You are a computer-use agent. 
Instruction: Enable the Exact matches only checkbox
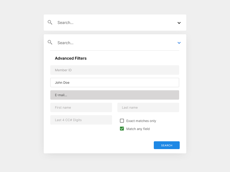click(122, 120)
